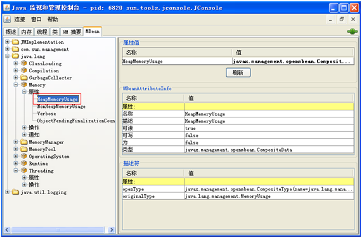Switch to the 线程 tab
Screen dimensions: 362x238
[42, 32]
